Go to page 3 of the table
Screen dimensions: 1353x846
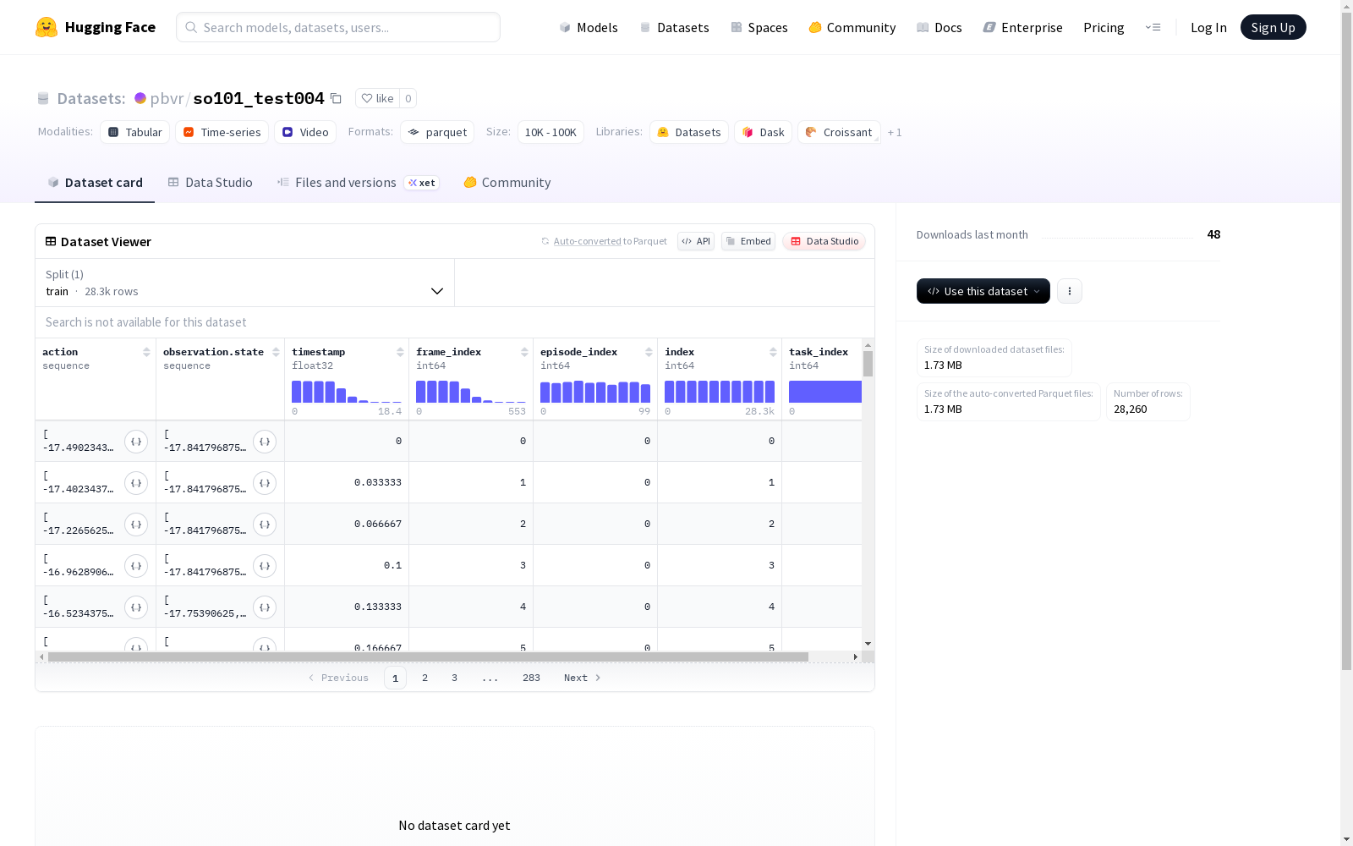(454, 678)
